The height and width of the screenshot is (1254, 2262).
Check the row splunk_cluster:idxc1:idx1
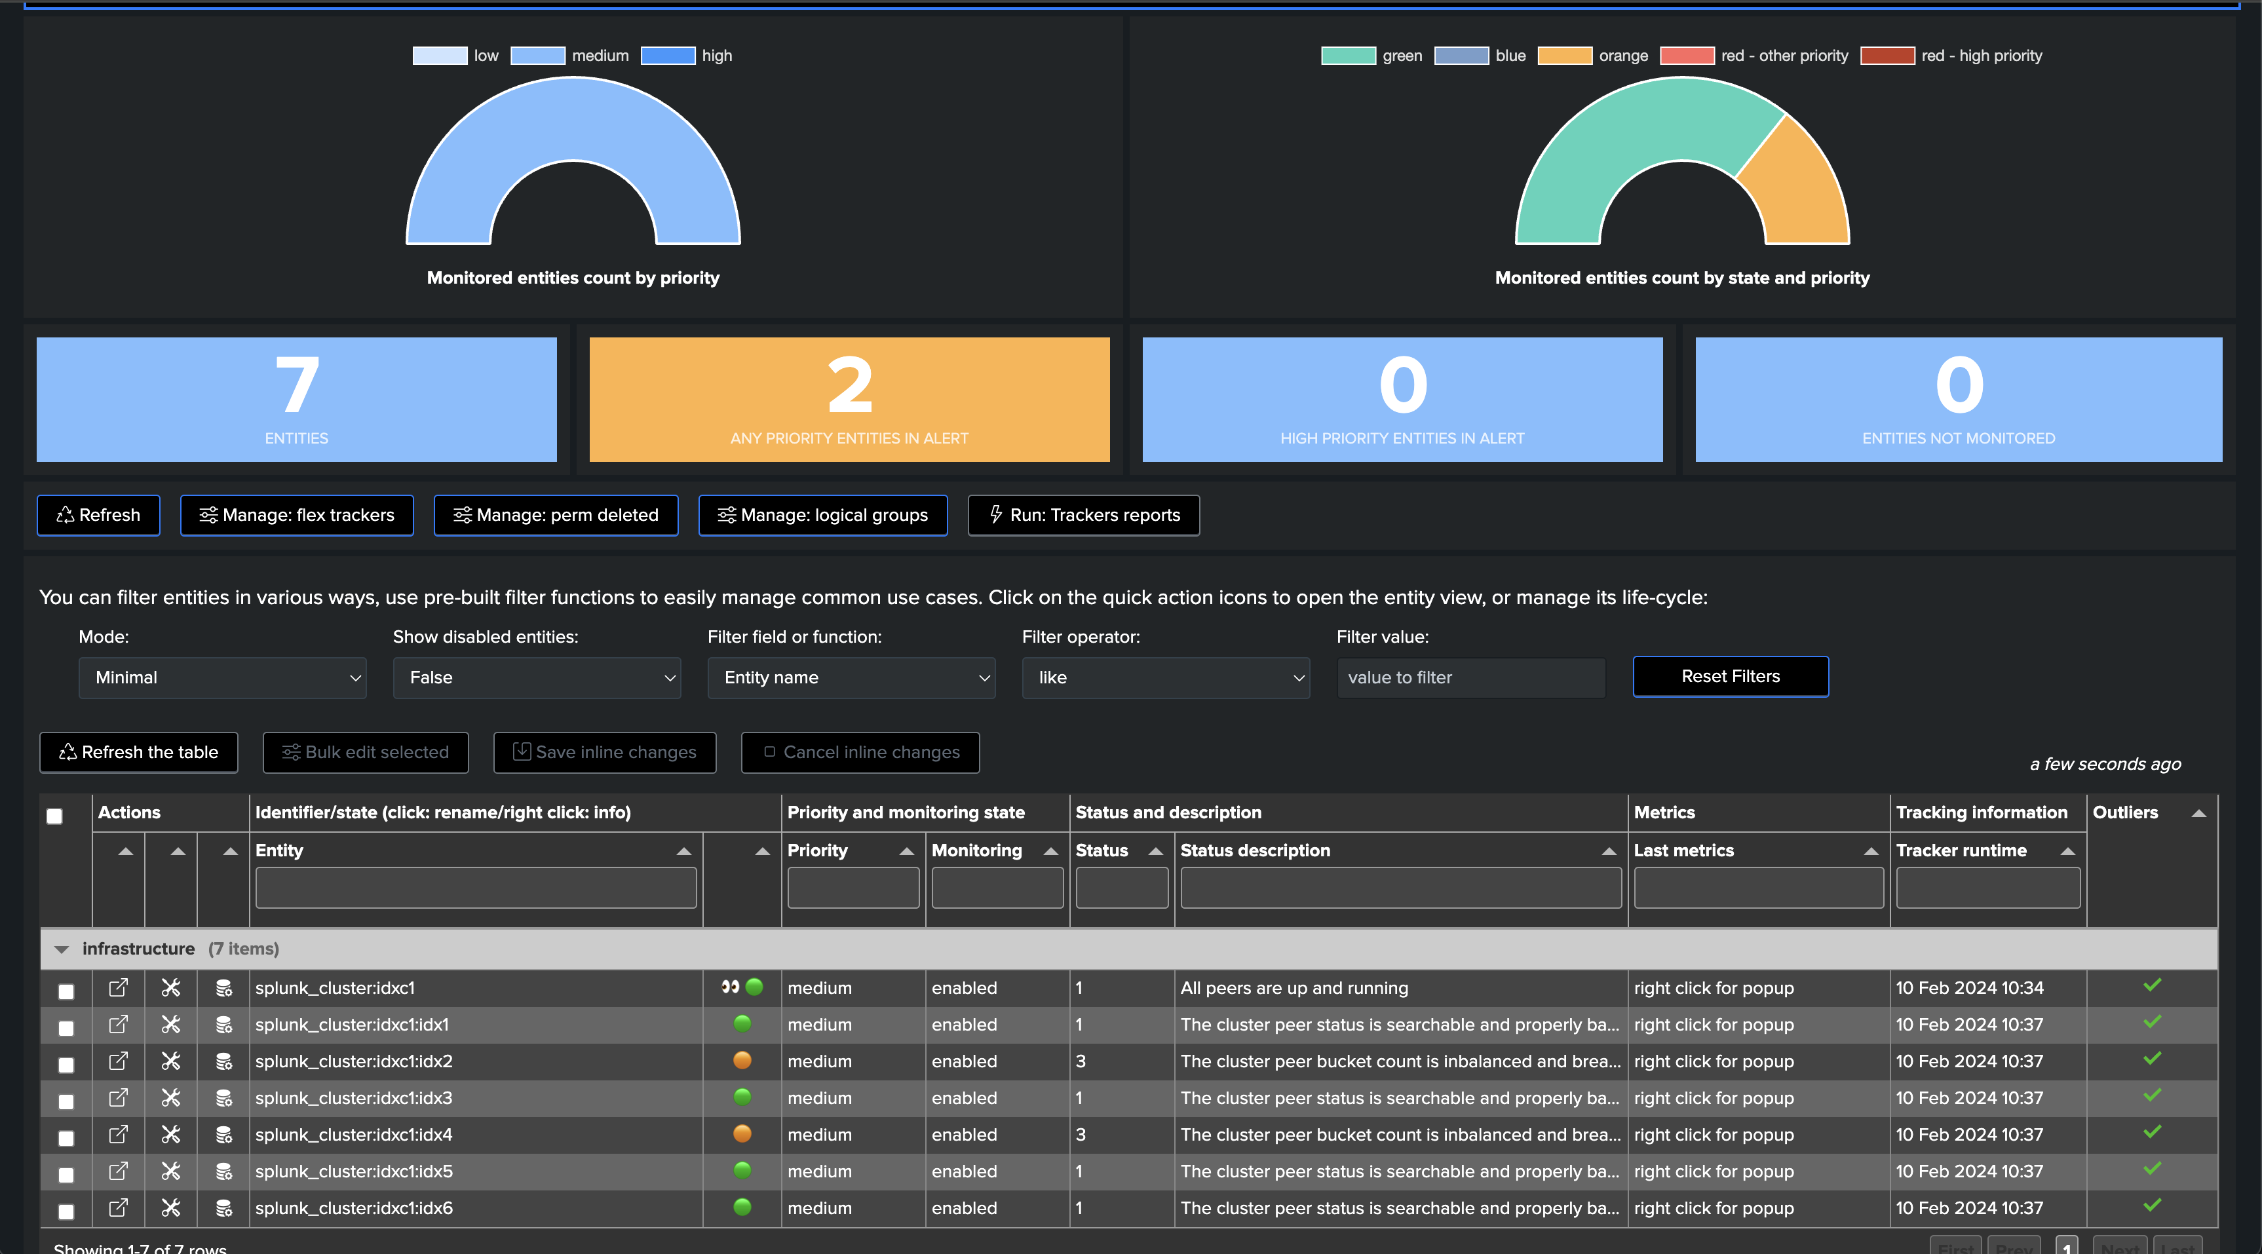pos(66,1027)
